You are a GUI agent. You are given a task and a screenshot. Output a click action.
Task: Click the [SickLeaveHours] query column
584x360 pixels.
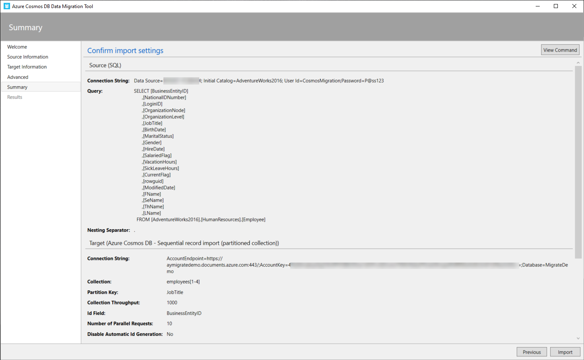tap(161, 168)
